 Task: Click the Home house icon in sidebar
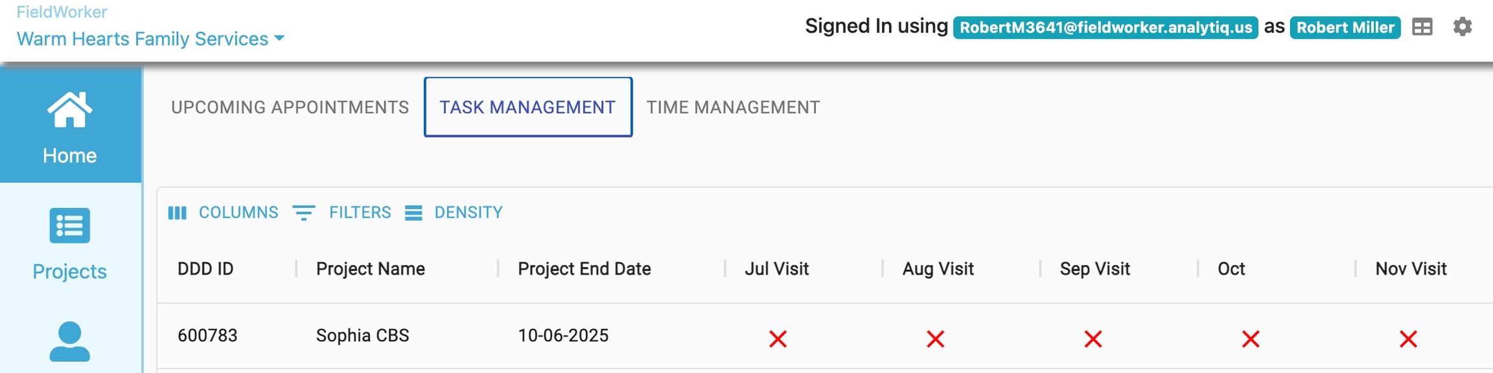click(x=70, y=110)
